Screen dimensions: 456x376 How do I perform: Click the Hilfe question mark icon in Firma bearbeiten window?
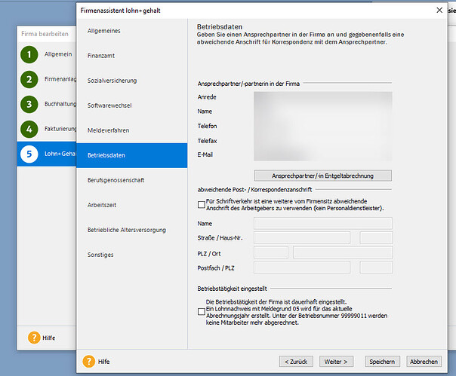[34, 338]
